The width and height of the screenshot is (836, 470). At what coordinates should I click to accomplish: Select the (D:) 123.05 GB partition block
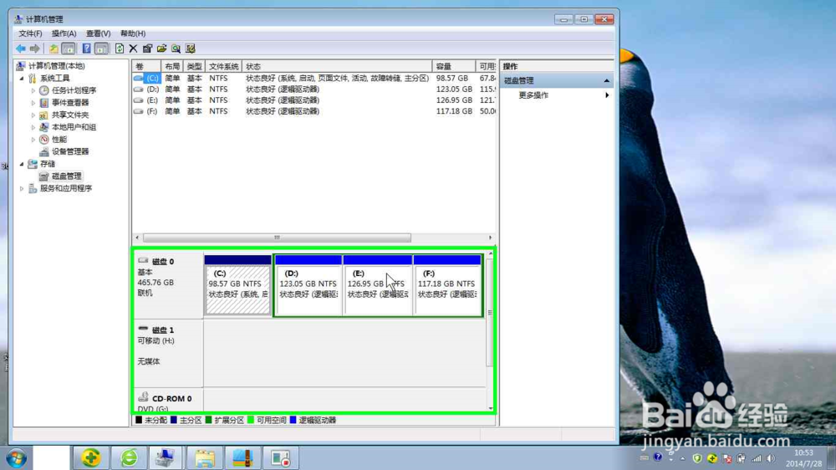pos(308,285)
